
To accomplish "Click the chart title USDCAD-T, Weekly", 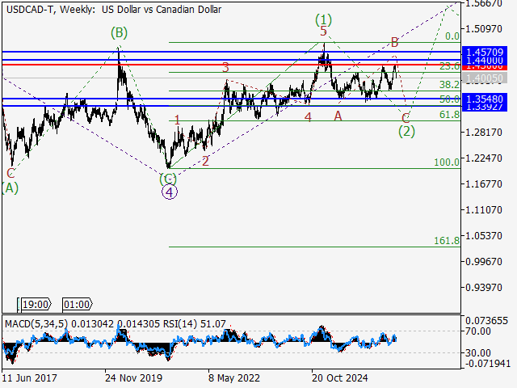I will click(x=50, y=10).
